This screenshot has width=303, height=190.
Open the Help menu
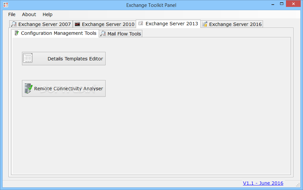[48, 14]
